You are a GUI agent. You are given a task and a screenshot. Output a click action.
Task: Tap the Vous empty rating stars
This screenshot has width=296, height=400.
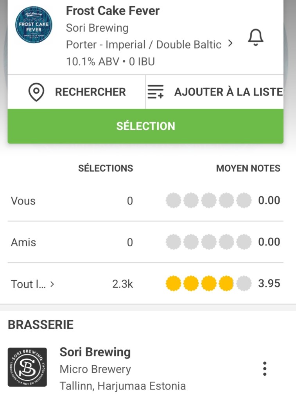tap(208, 201)
